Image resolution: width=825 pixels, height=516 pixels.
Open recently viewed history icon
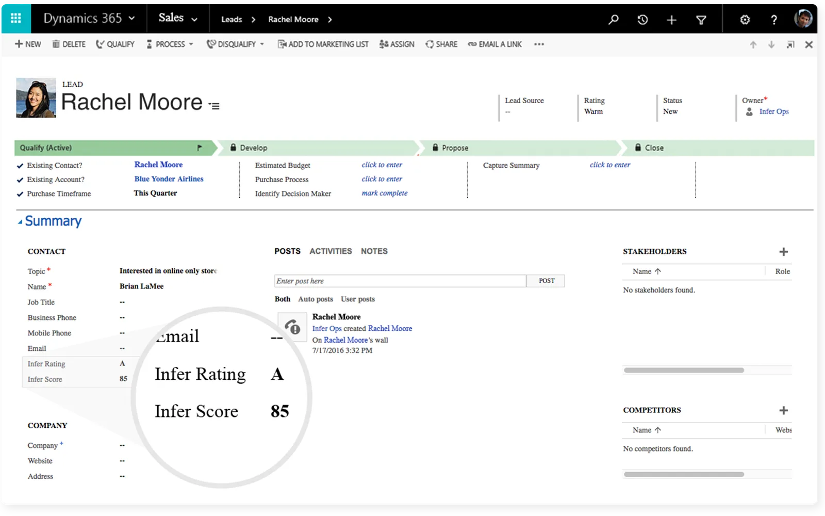(642, 20)
